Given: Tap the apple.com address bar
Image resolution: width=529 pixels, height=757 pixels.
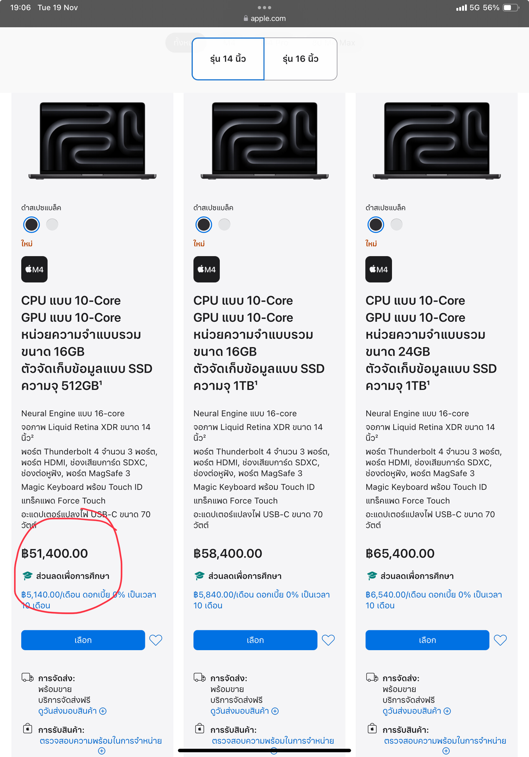Looking at the screenshot, I should [264, 18].
